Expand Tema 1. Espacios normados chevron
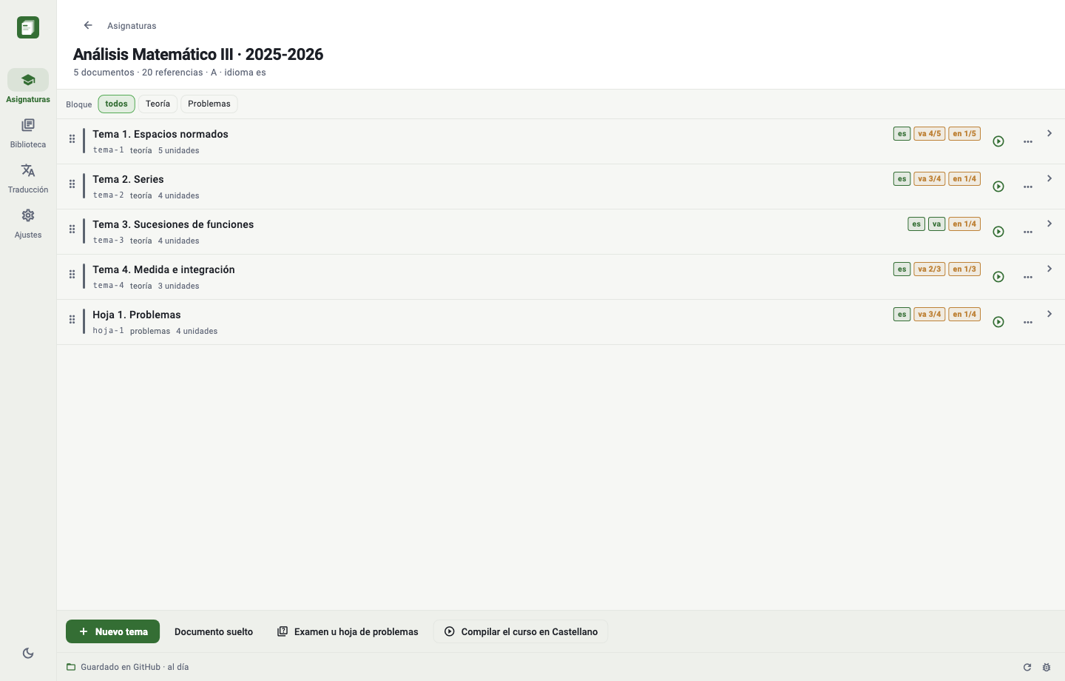 click(1049, 133)
